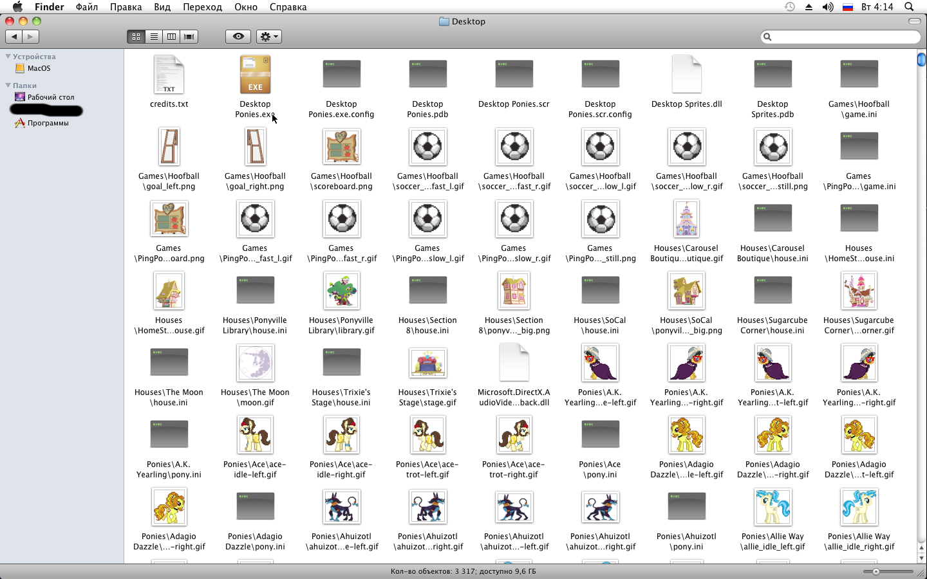Open the Переход menu
The height and width of the screenshot is (579, 927).
point(202,7)
